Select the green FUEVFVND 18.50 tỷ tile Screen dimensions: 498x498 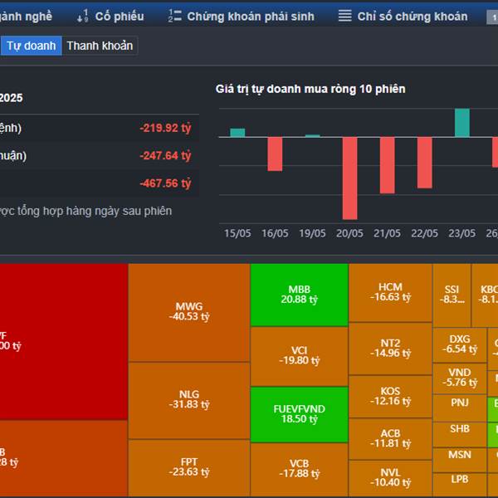tap(299, 414)
